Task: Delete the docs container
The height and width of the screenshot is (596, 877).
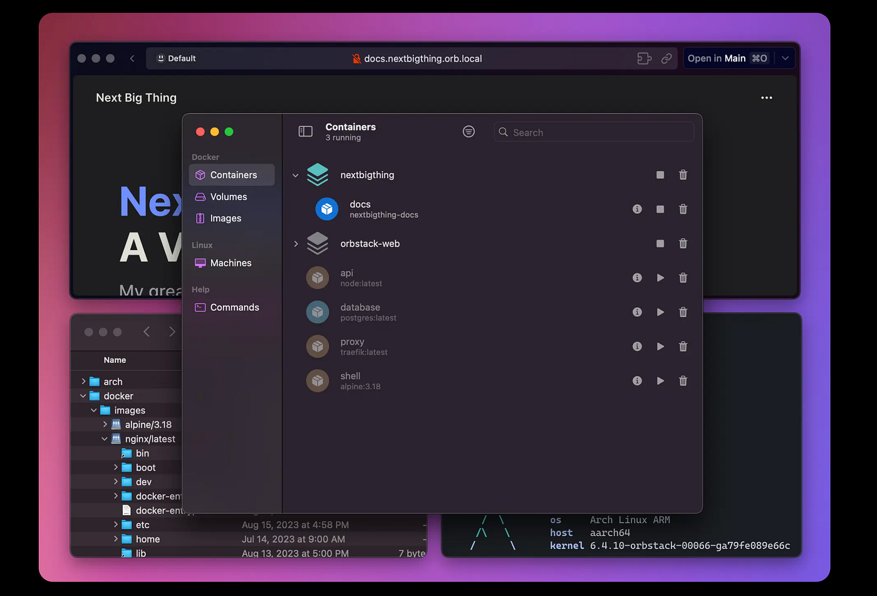Action: pos(683,209)
